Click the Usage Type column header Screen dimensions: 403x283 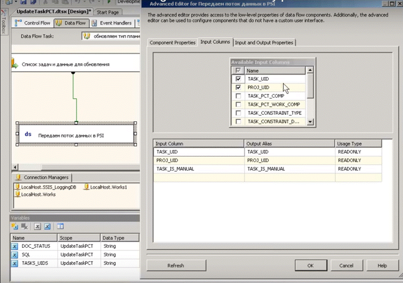tap(358, 143)
